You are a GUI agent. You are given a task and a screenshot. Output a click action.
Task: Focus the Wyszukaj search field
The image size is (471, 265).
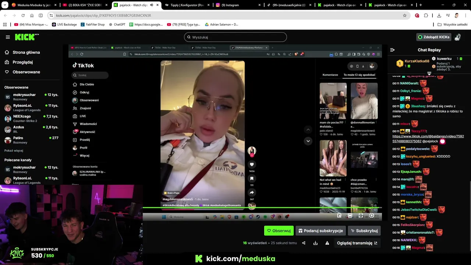[x=235, y=37]
